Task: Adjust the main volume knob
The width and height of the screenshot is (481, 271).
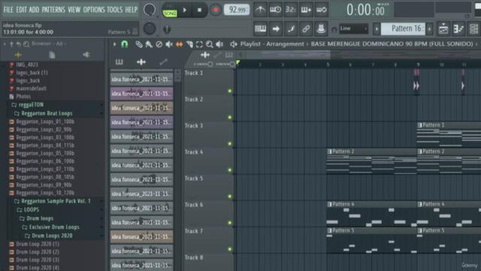Action: pyautogui.click(x=150, y=10)
